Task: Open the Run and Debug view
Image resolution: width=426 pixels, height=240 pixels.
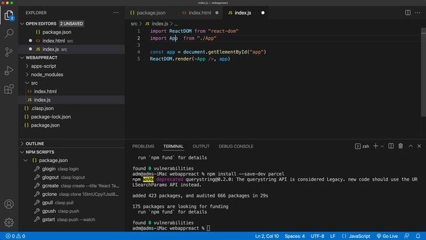Action: 9,70
